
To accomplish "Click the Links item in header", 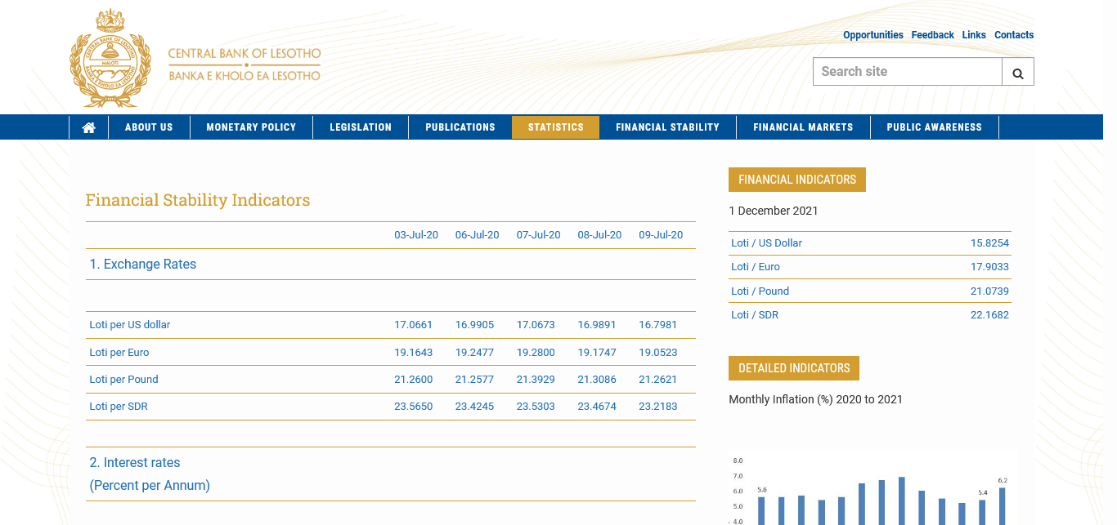I will pos(974,35).
